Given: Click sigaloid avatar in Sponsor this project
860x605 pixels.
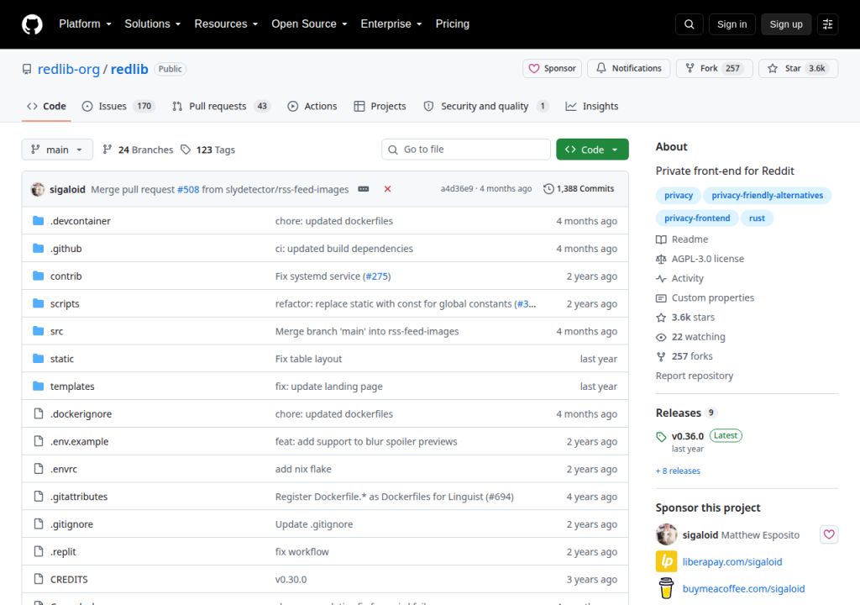Looking at the screenshot, I should click(x=666, y=534).
